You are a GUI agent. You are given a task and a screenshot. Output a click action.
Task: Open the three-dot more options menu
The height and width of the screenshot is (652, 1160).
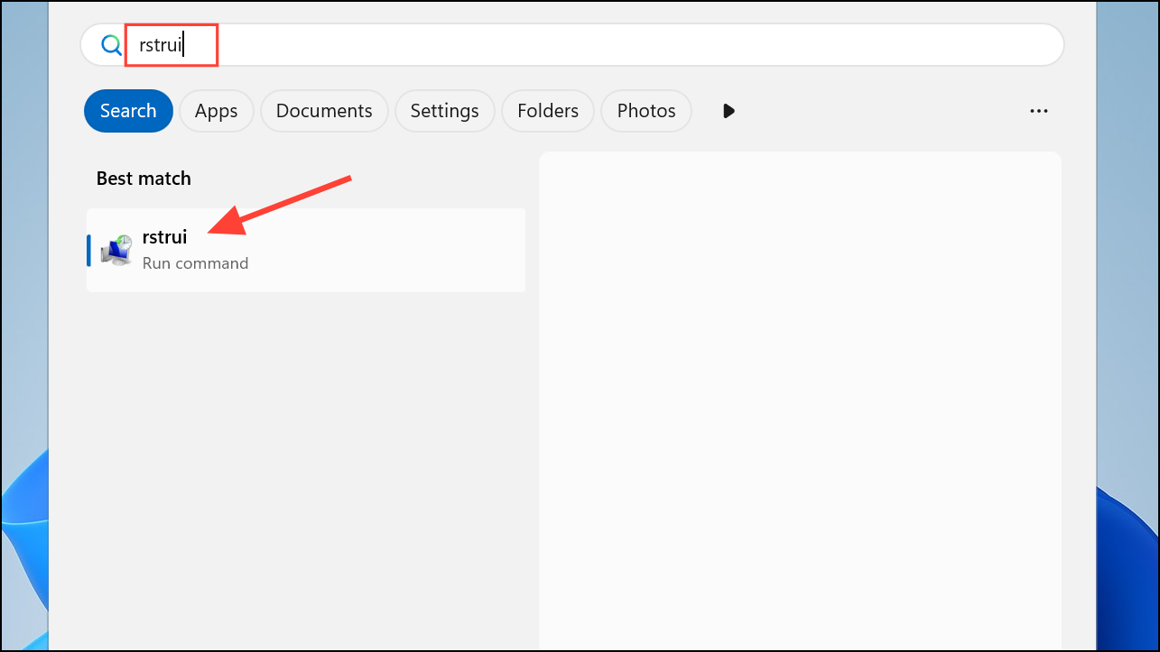[1038, 111]
